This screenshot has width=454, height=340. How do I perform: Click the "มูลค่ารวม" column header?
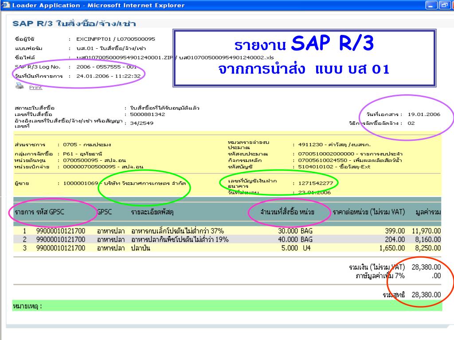click(x=428, y=212)
